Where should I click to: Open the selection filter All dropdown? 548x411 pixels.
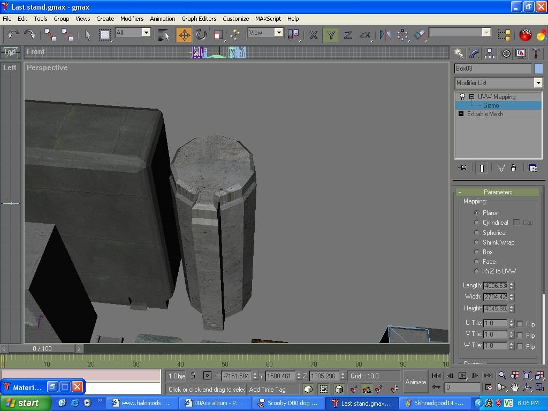point(146,33)
